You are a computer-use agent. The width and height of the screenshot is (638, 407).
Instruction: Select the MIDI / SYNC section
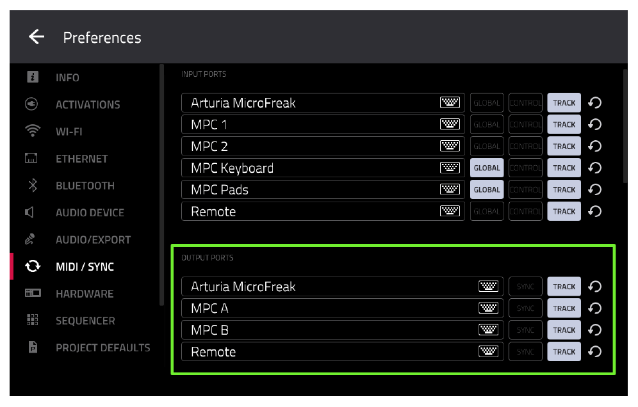(x=70, y=266)
